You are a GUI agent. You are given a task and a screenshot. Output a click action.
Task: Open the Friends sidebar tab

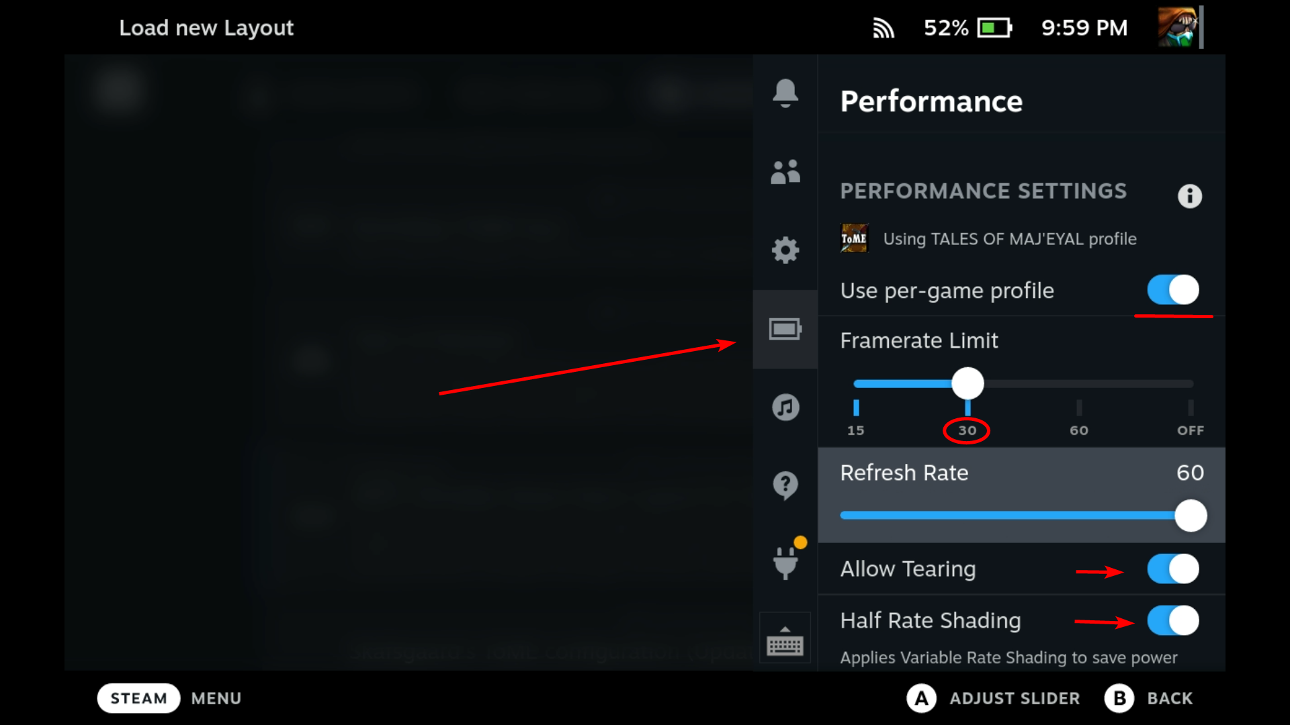coord(785,172)
